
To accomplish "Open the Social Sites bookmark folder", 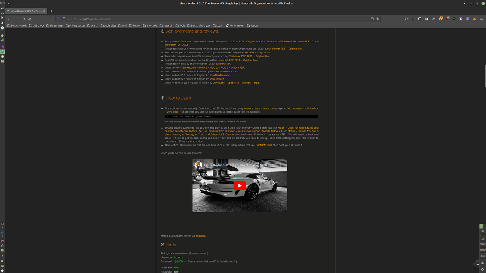I will pos(108,25).
